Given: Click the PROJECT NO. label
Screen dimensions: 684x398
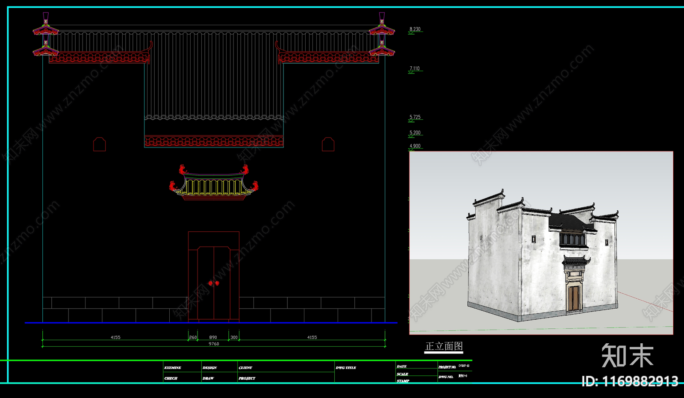Looking at the screenshot, I should click(x=447, y=367).
